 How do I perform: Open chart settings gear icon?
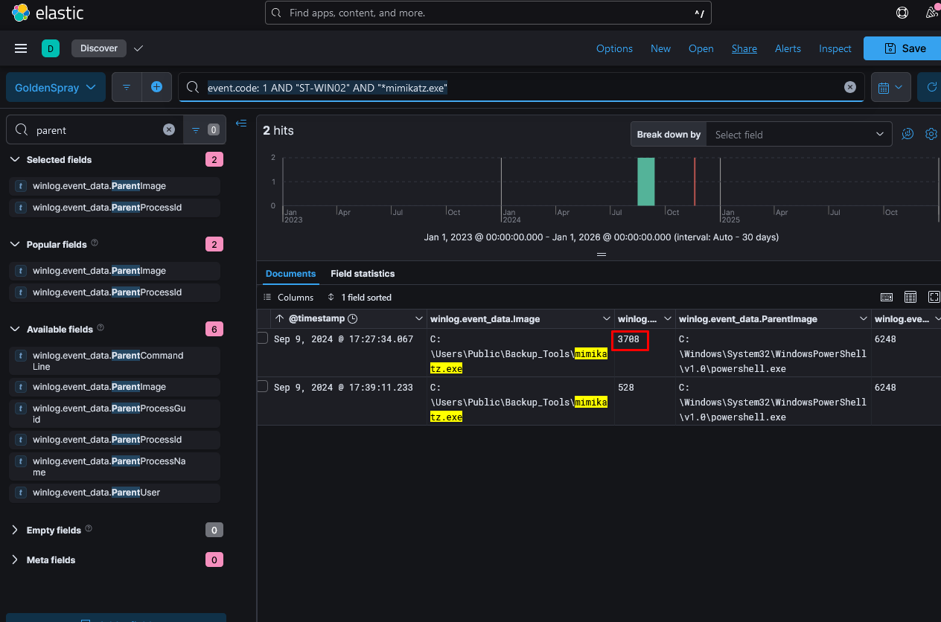click(x=931, y=134)
